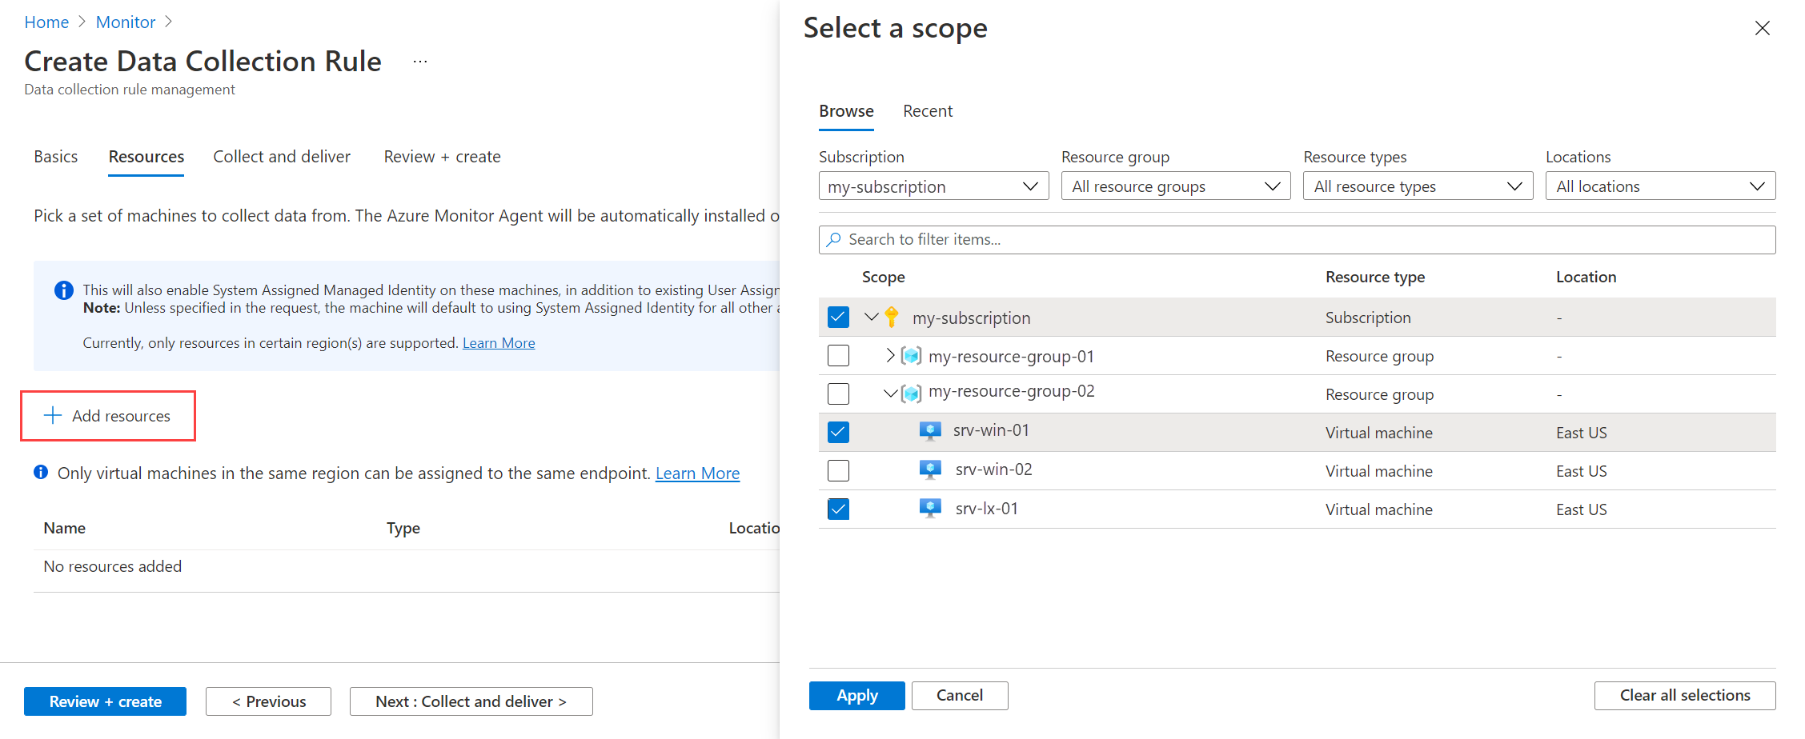The width and height of the screenshot is (1805, 739).
Task: Click the srv-win-02 virtual machine icon
Action: (929, 470)
